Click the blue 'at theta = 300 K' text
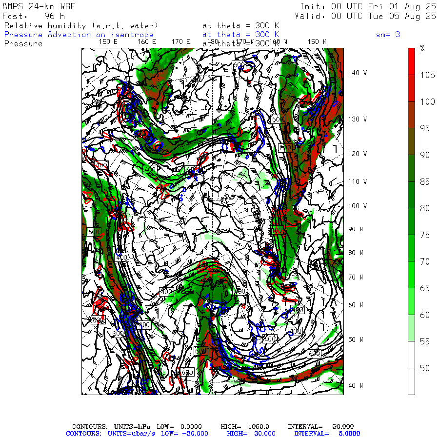The height and width of the screenshot is (439, 439). pyautogui.click(x=241, y=35)
